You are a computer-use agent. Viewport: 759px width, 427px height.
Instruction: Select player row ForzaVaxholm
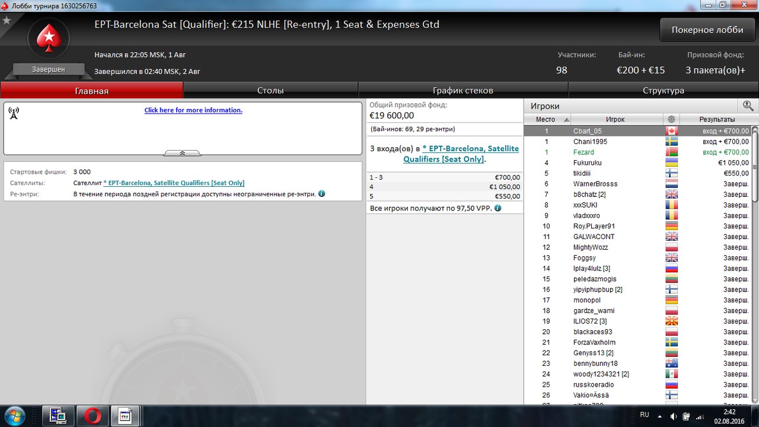(637, 342)
